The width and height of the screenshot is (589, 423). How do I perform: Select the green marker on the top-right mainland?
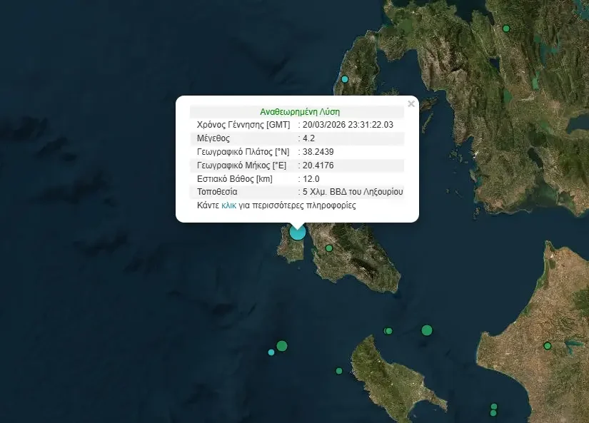[505, 27]
